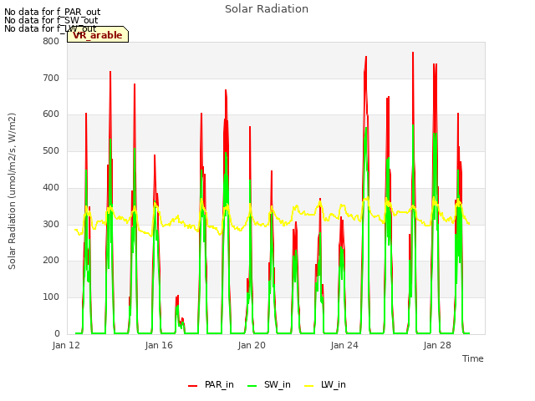Image resolution: width=535 pixels, height=401 pixels.
Task: Select the VR_arable annotation label
Action: [x=98, y=35]
